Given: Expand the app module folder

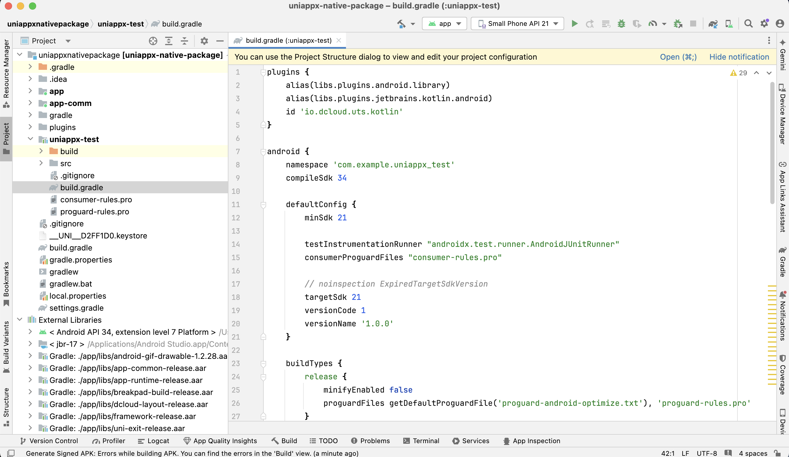Looking at the screenshot, I should [30, 91].
